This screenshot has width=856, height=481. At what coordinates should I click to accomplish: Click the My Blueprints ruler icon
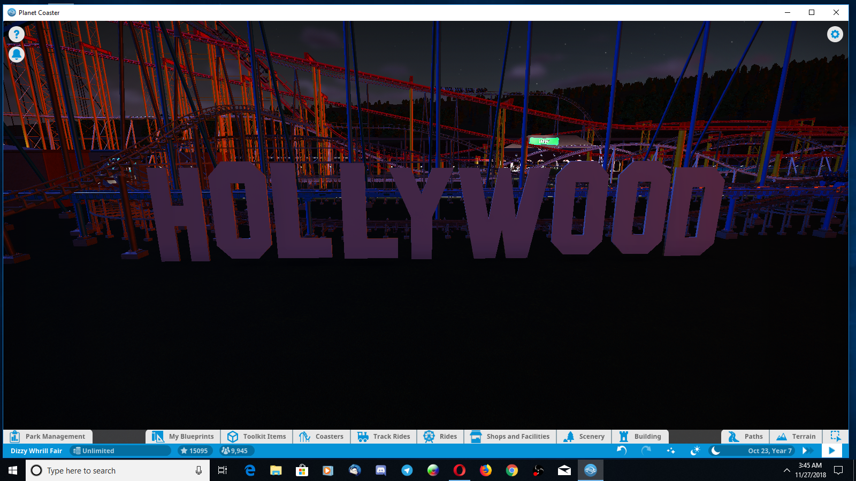157,436
